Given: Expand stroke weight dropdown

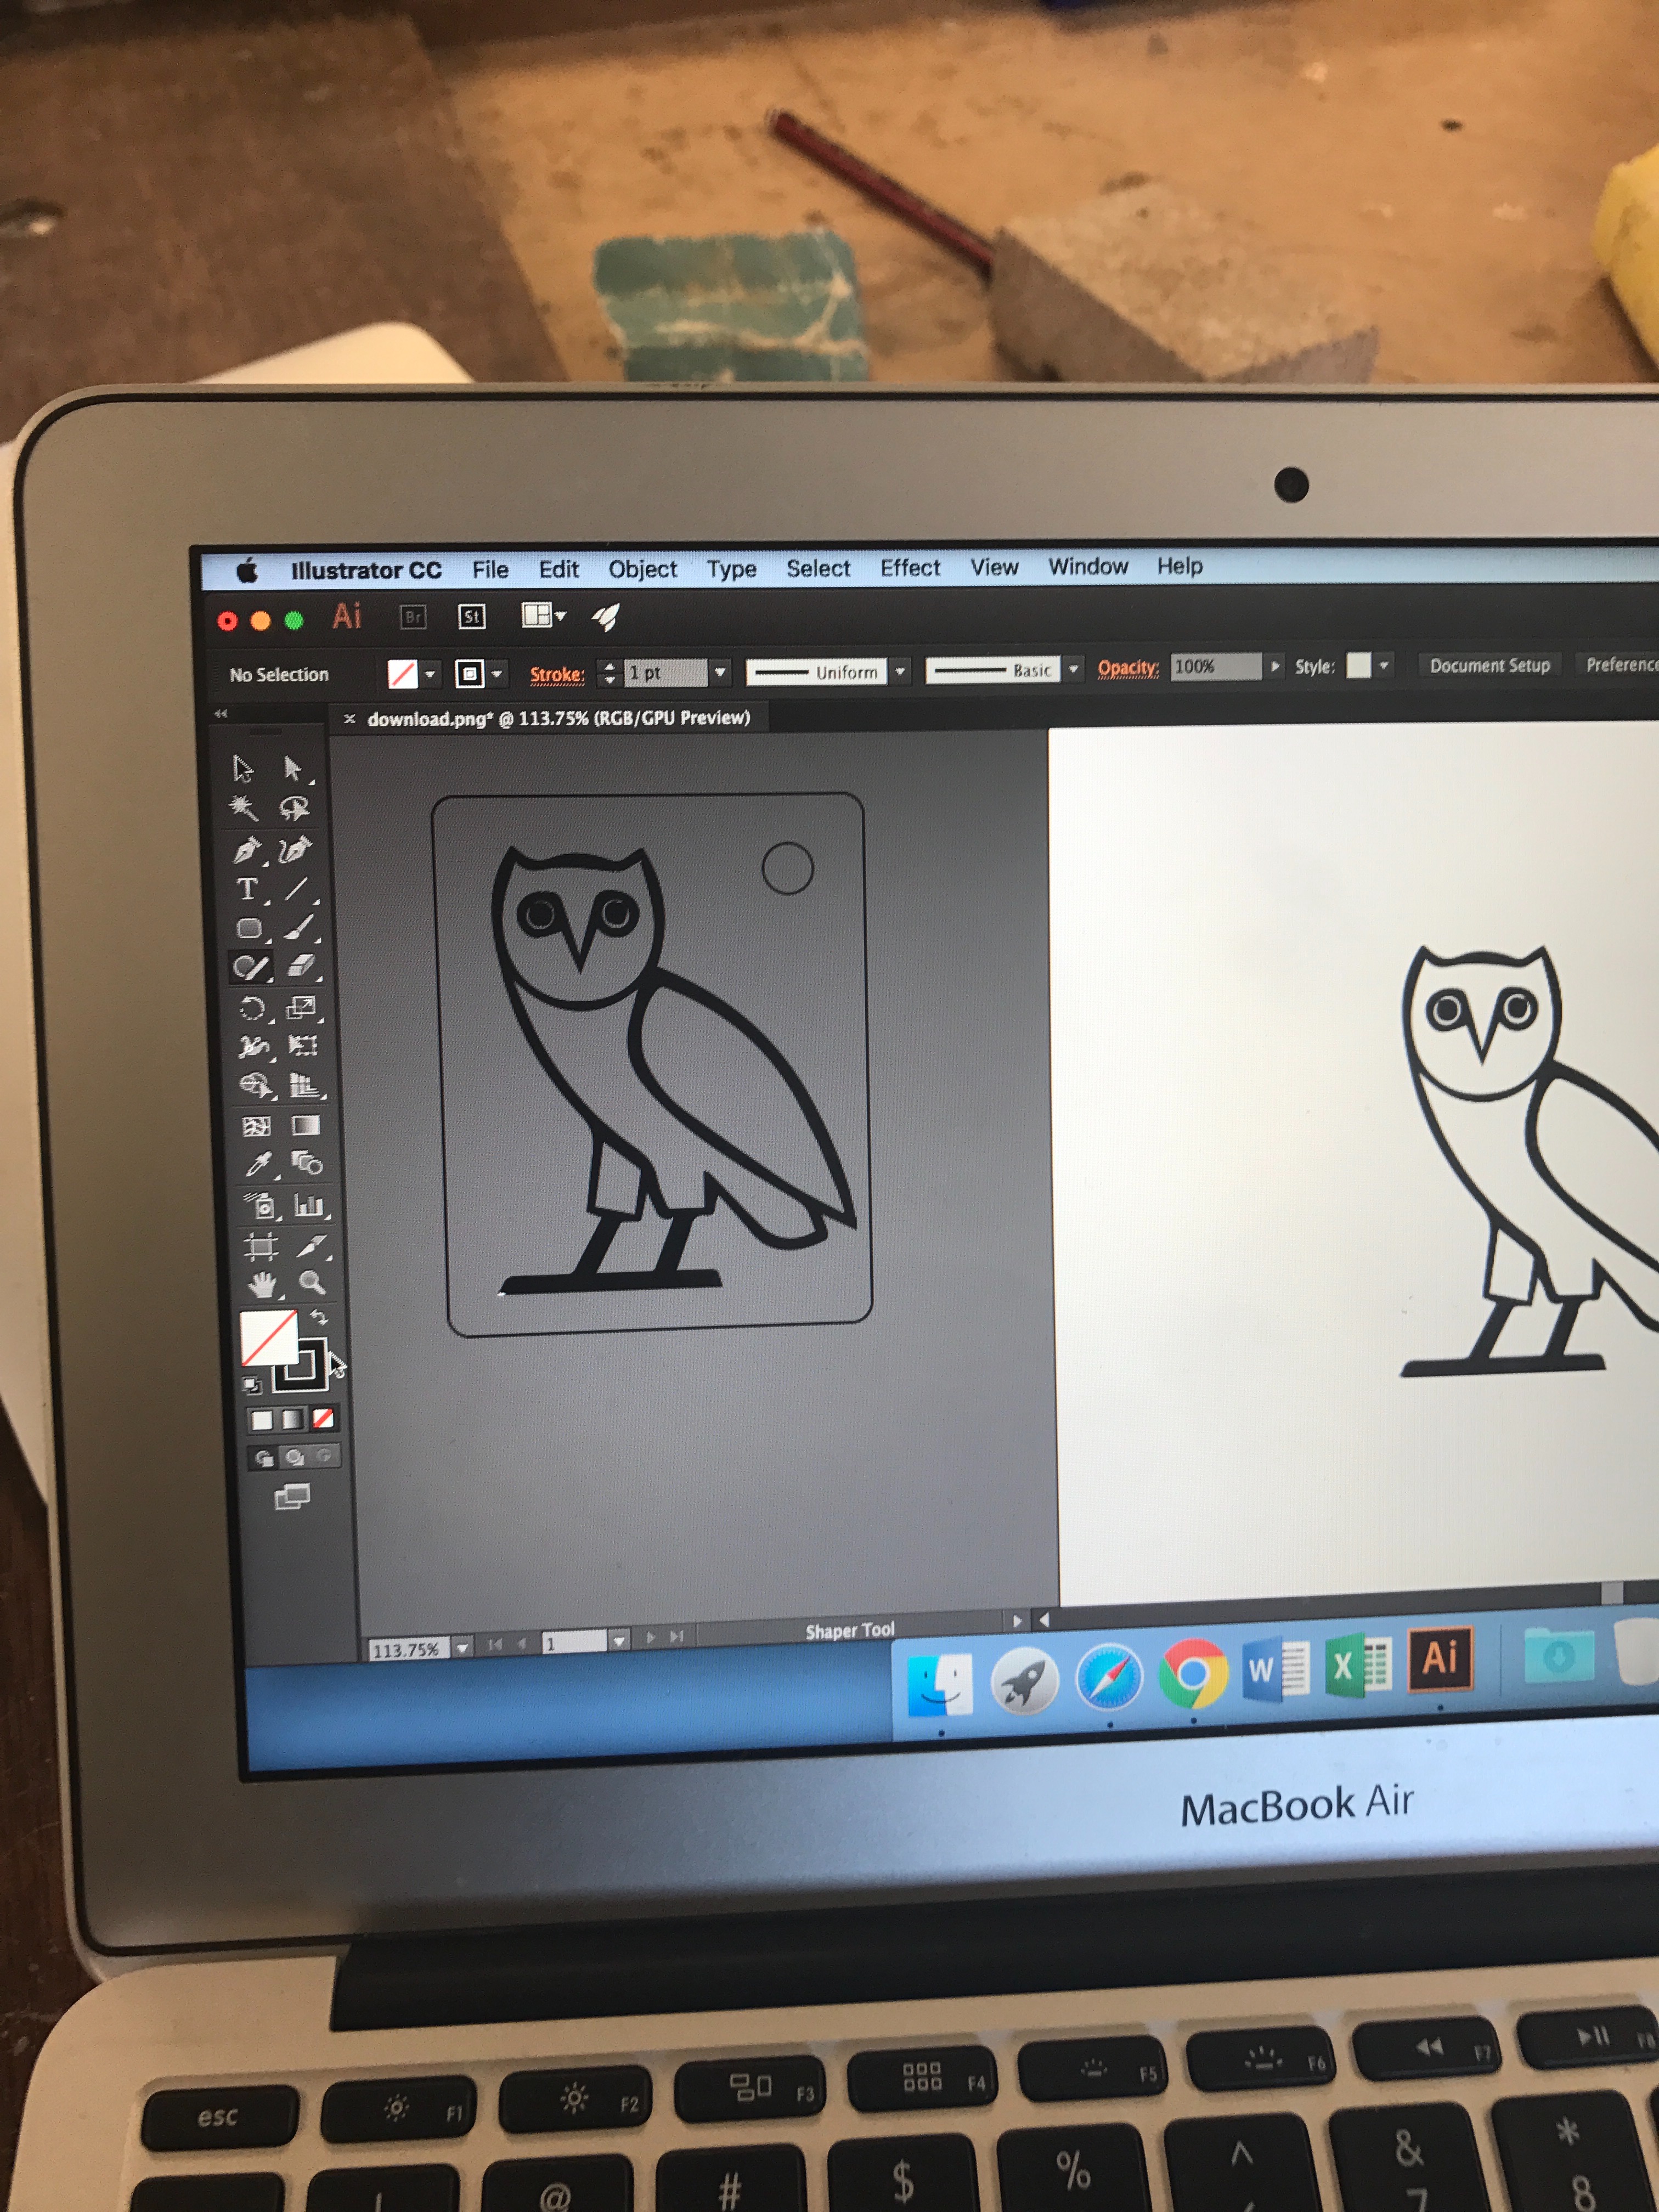Looking at the screenshot, I should coord(719,672).
